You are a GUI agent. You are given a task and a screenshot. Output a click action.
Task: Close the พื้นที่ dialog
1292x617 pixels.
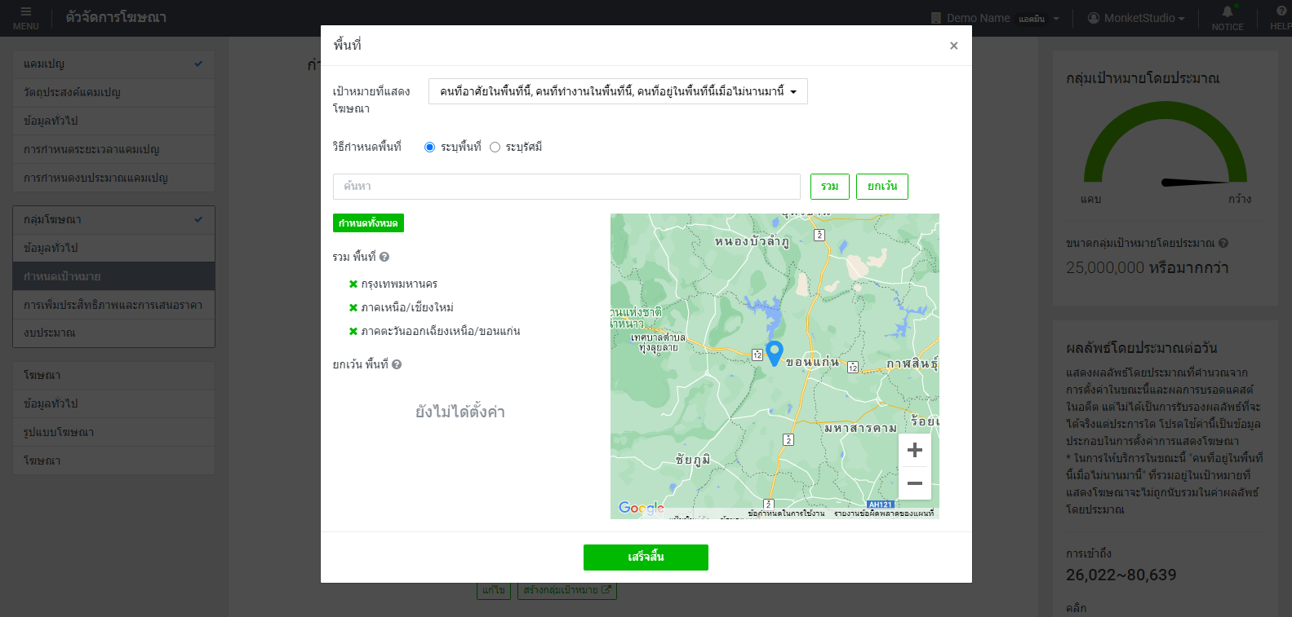pyautogui.click(x=953, y=46)
